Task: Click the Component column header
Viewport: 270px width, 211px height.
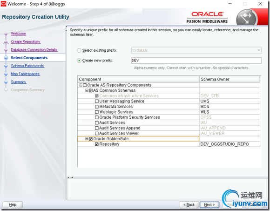Action: 138,79
